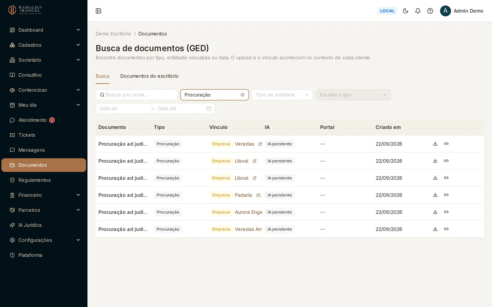Click the Cadastros icon in sidebar
492x307 pixels.
(x=12, y=45)
